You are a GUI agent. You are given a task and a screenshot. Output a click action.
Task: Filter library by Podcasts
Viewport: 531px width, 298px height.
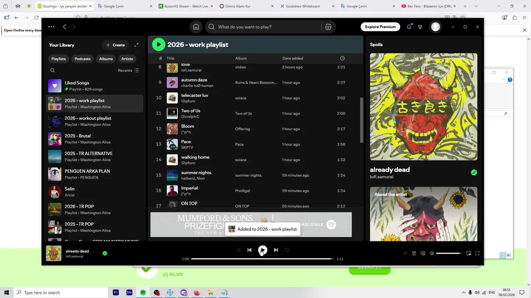[x=83, y=59]
